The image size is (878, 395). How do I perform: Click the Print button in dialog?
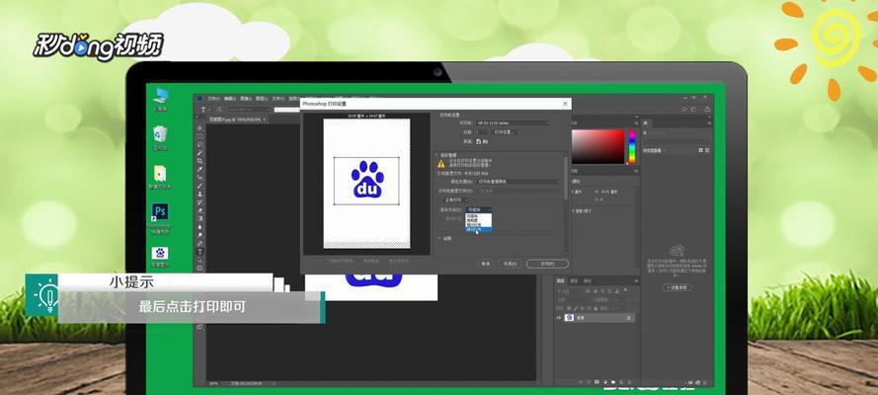click(x=547, y=264)
